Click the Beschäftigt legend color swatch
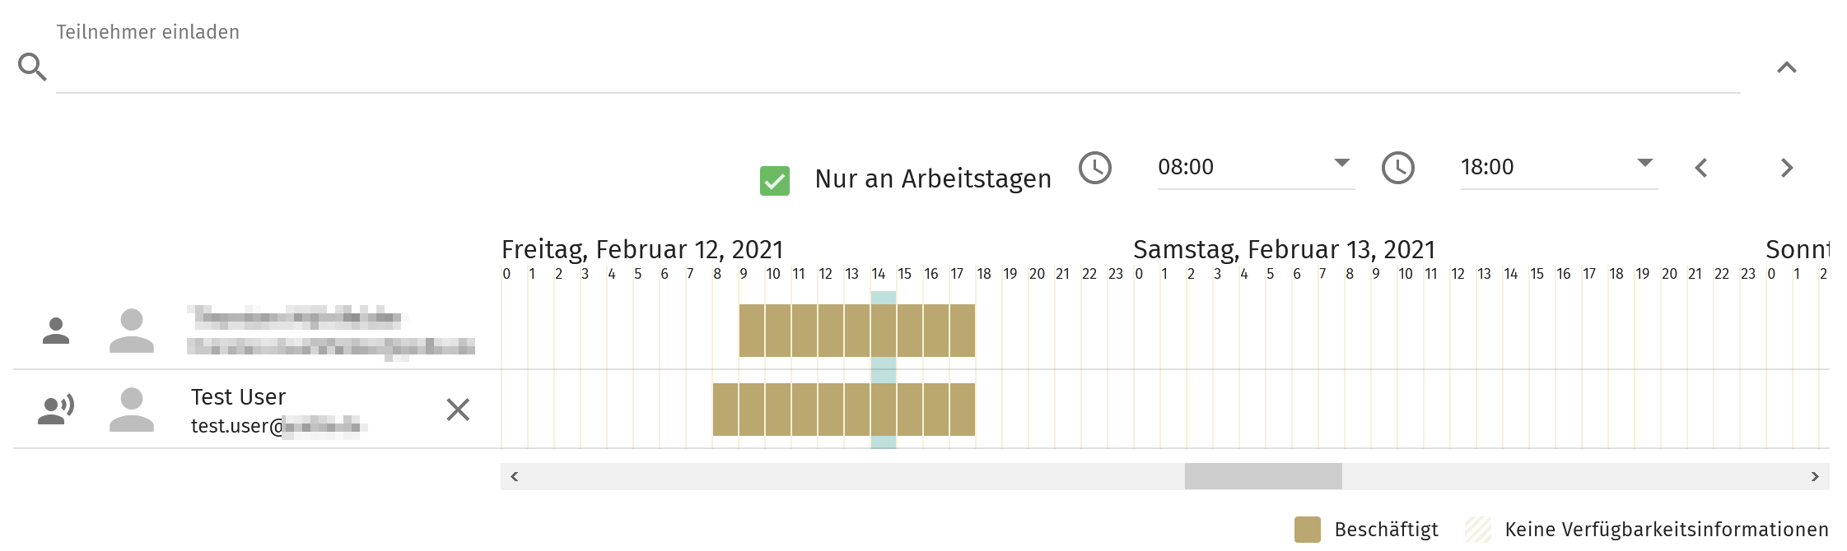 point(1307,530)
